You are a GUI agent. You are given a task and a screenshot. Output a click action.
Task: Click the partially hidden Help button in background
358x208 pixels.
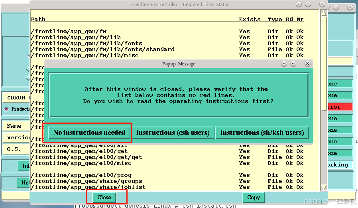coord(24,182)
